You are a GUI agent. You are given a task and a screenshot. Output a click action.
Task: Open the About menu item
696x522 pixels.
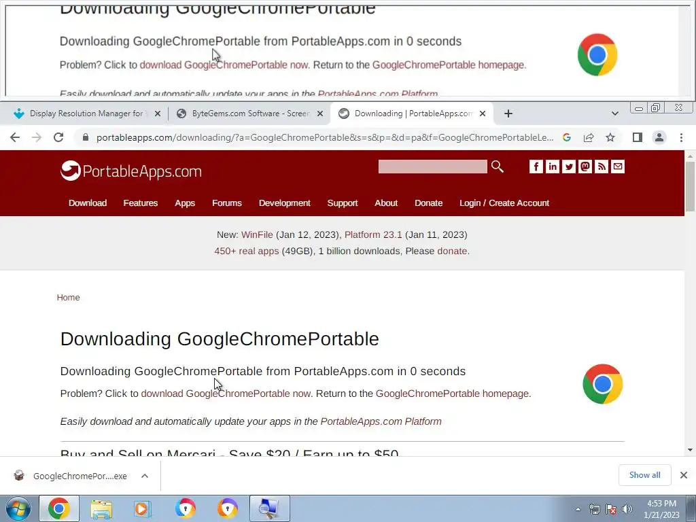(x=386, y=203)
